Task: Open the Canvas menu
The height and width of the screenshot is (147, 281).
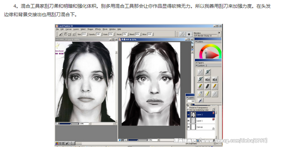Action: [x=68, y=29]
